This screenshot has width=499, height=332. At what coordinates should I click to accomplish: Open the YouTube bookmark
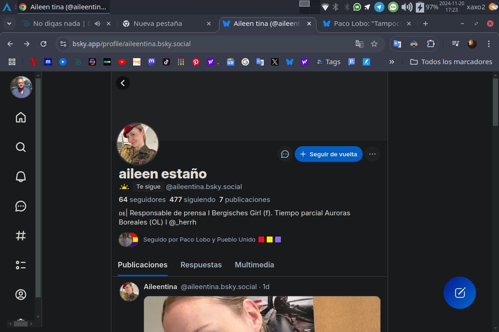tap(122, 62)
